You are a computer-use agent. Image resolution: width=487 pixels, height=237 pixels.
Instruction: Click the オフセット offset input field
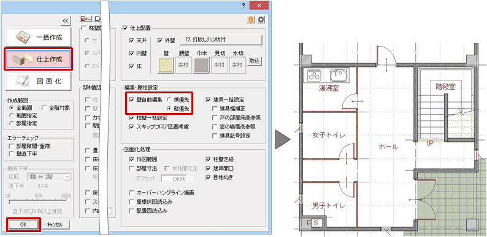(x=178, y=179)
